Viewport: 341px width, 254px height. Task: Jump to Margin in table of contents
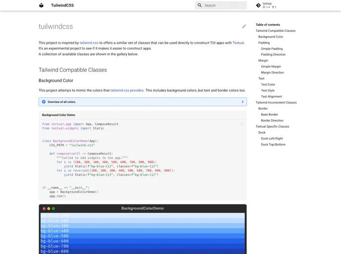click(263, 61)
